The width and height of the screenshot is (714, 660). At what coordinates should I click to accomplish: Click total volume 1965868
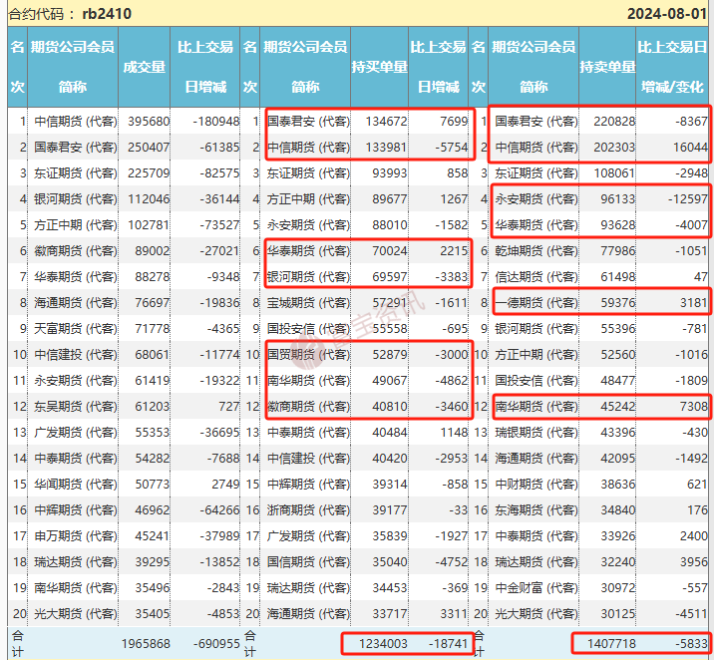click(146, 644)
